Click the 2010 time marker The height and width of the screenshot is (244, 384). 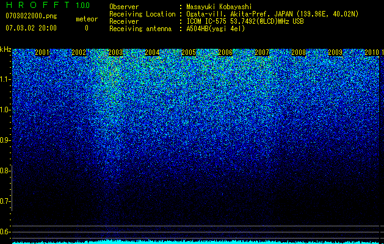(372, 52)
